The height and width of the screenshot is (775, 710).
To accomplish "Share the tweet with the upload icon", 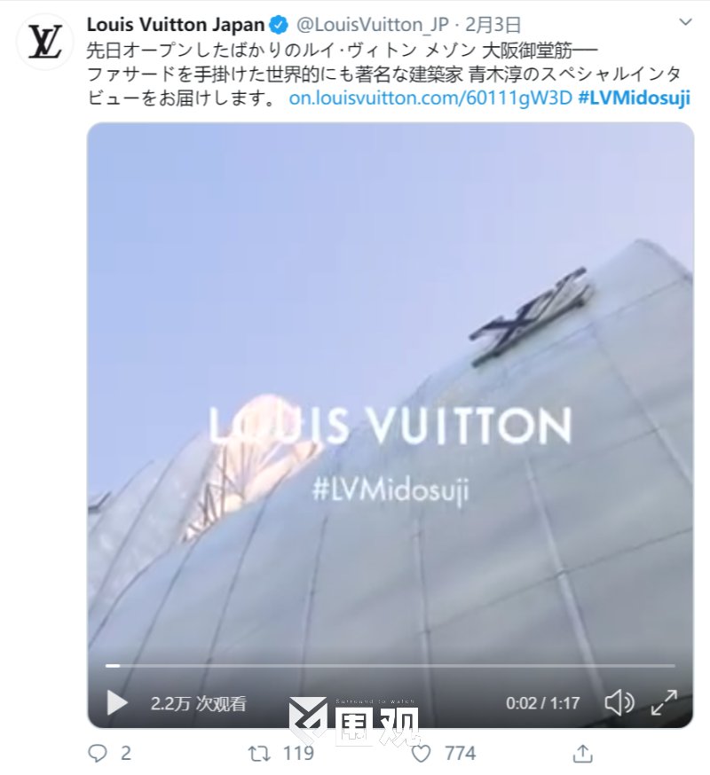I will [x=583, y=753].
